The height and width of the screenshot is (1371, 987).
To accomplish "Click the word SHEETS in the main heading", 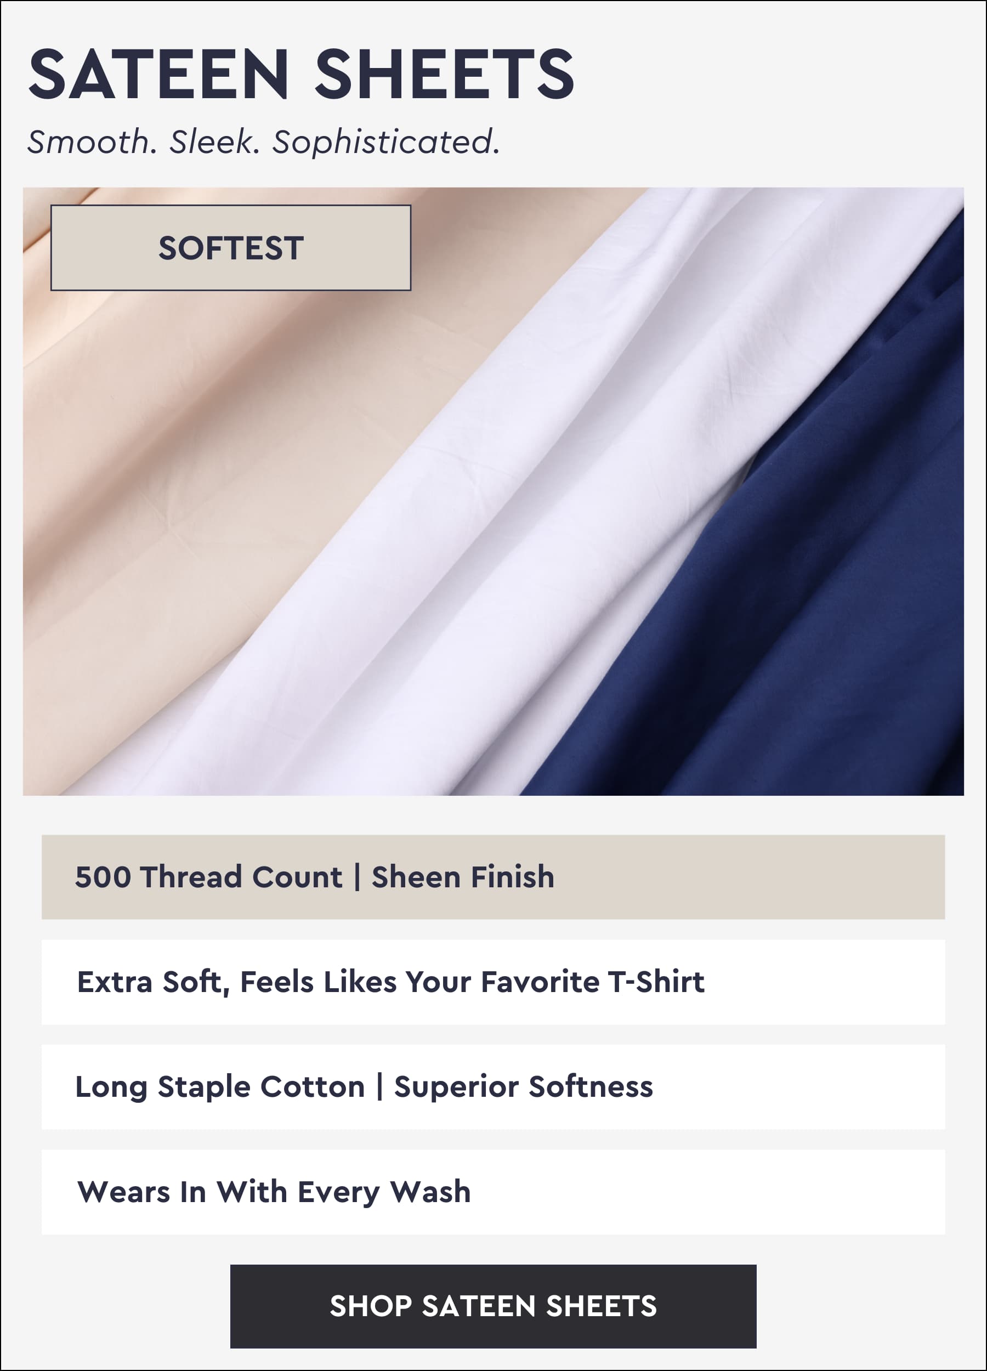I will pyautogui.click(x=444, y=75).
